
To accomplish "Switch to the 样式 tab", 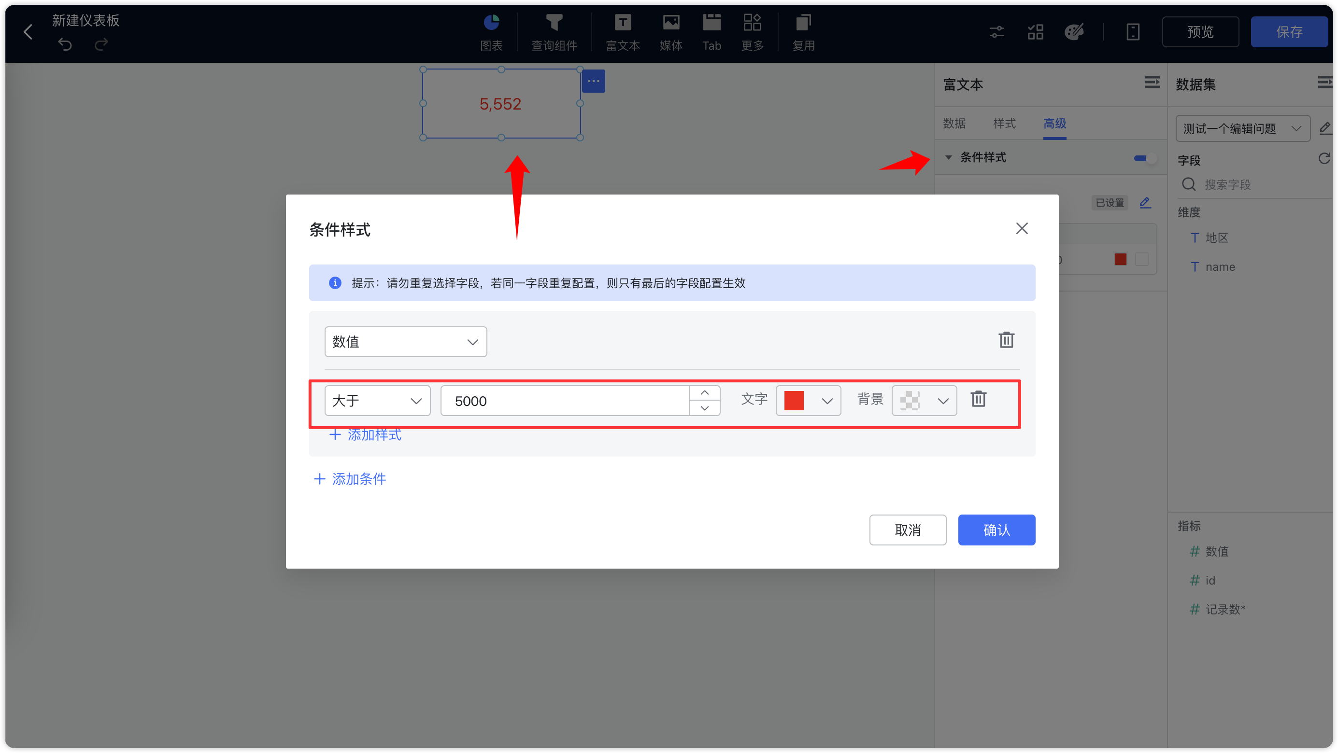I will [1004, 124].
